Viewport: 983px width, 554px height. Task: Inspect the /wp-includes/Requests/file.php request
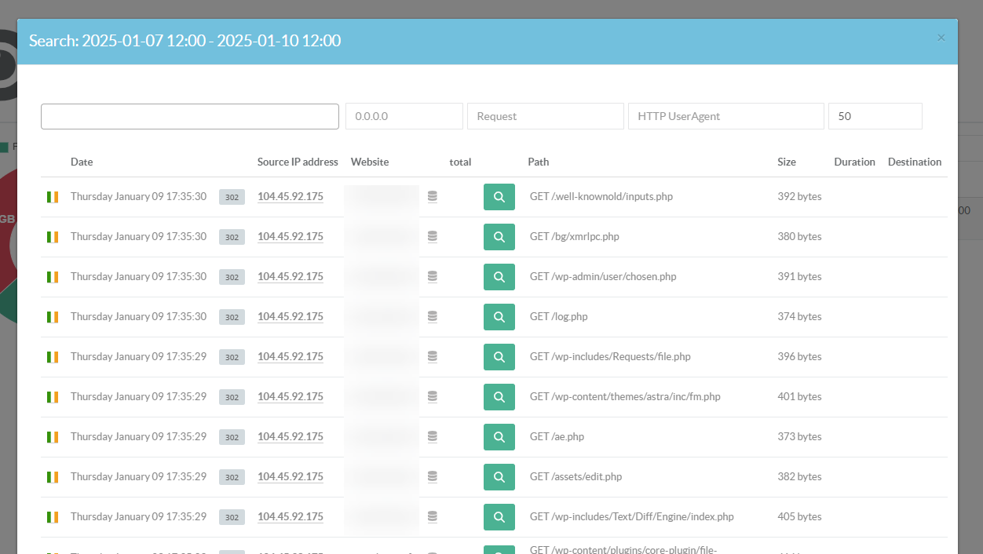point(499,357)
